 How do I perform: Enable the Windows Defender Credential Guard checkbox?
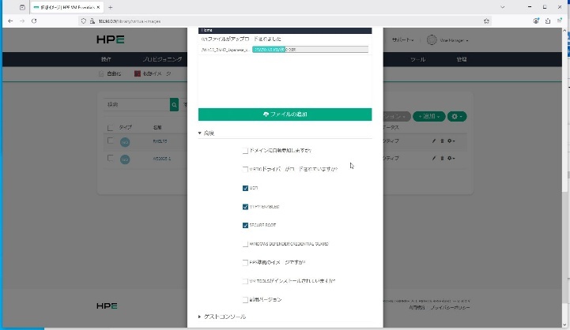[x=245, y=244]
